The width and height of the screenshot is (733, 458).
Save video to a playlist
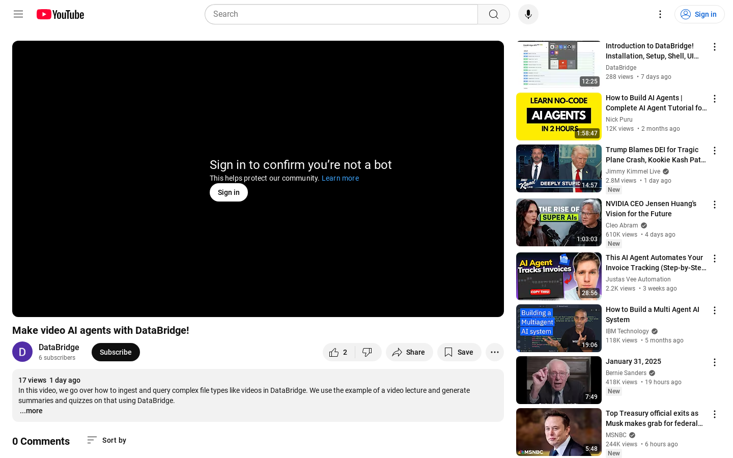[x=459, y=352]
